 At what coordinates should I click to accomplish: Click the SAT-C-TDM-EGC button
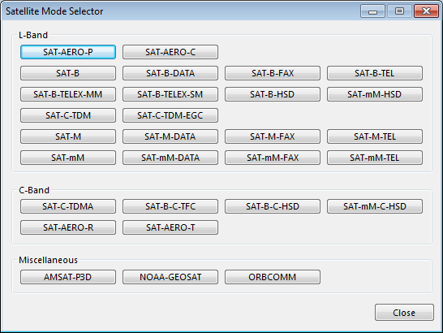point(170,115)
